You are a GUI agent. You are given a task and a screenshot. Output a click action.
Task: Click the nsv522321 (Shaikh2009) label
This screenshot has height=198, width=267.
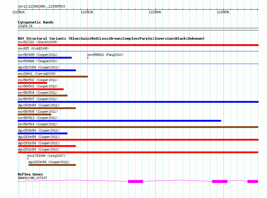coord(38,42)
